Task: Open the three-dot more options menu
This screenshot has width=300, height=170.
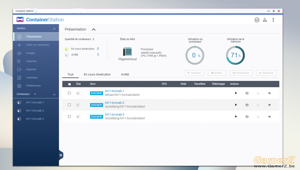Action: (x=273, y=20)
